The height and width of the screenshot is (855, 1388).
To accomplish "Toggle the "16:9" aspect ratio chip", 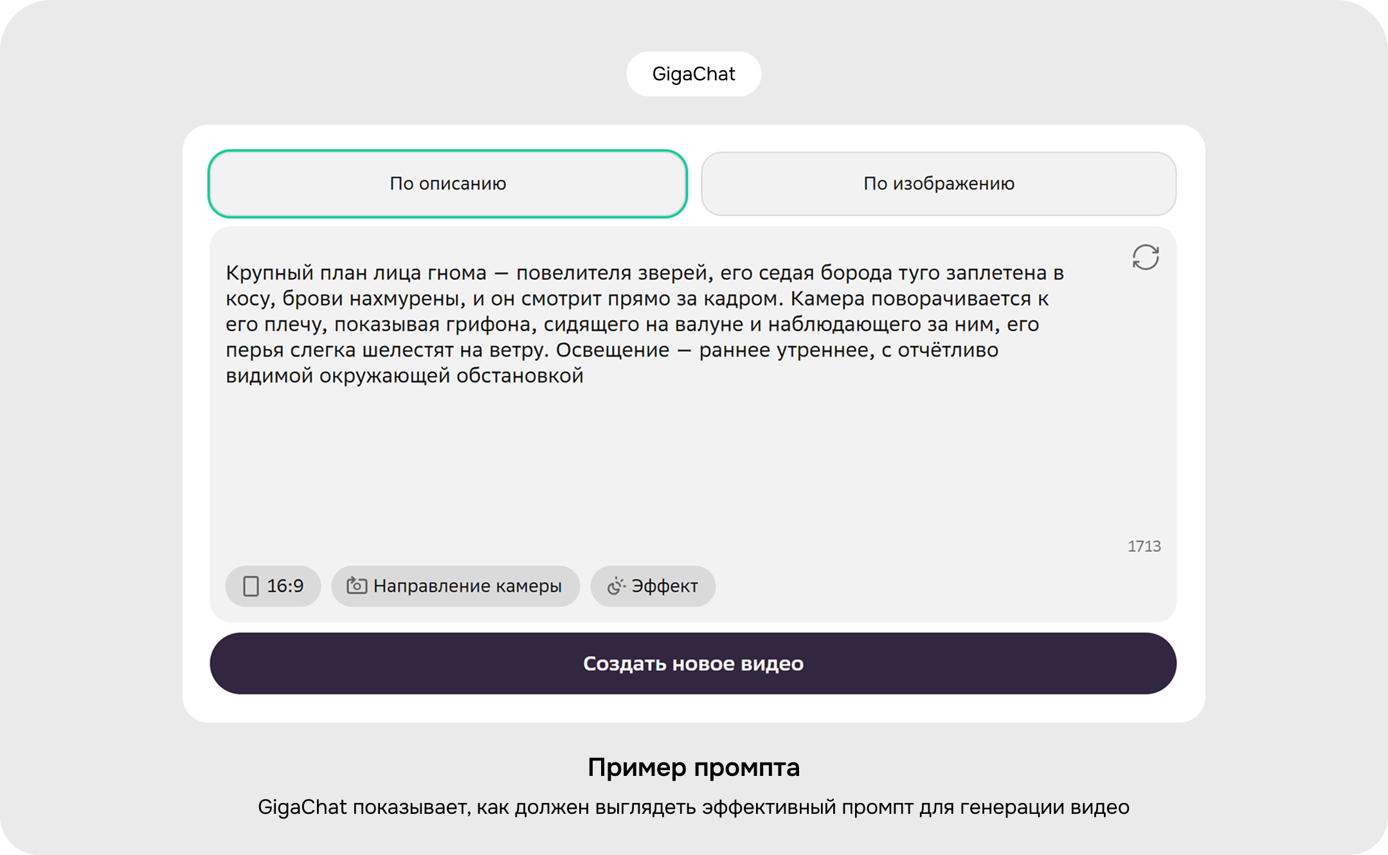I will (273, 586).
